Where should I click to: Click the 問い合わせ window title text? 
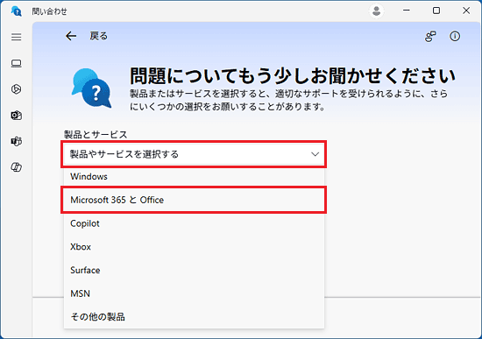(x=49, y=11)
